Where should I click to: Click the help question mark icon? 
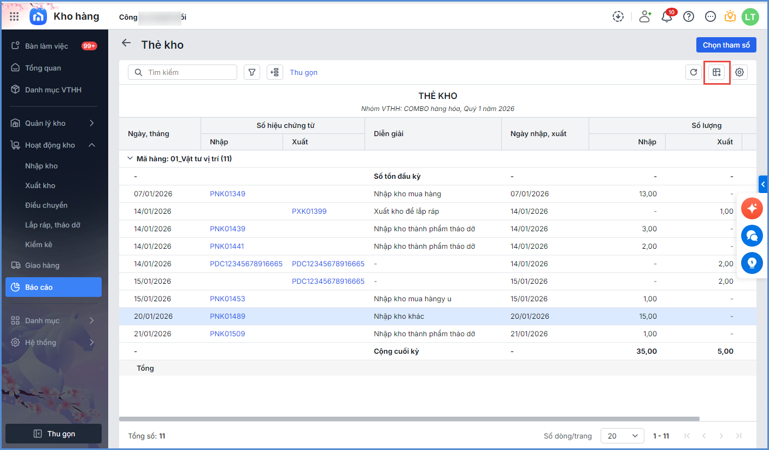pos(689,17)
